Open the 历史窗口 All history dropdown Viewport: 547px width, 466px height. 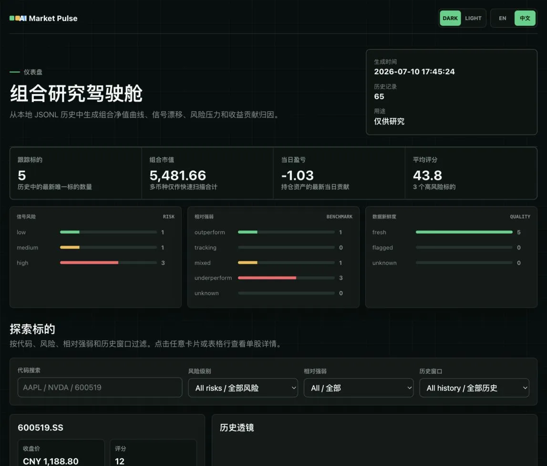(x=474, y=388)
